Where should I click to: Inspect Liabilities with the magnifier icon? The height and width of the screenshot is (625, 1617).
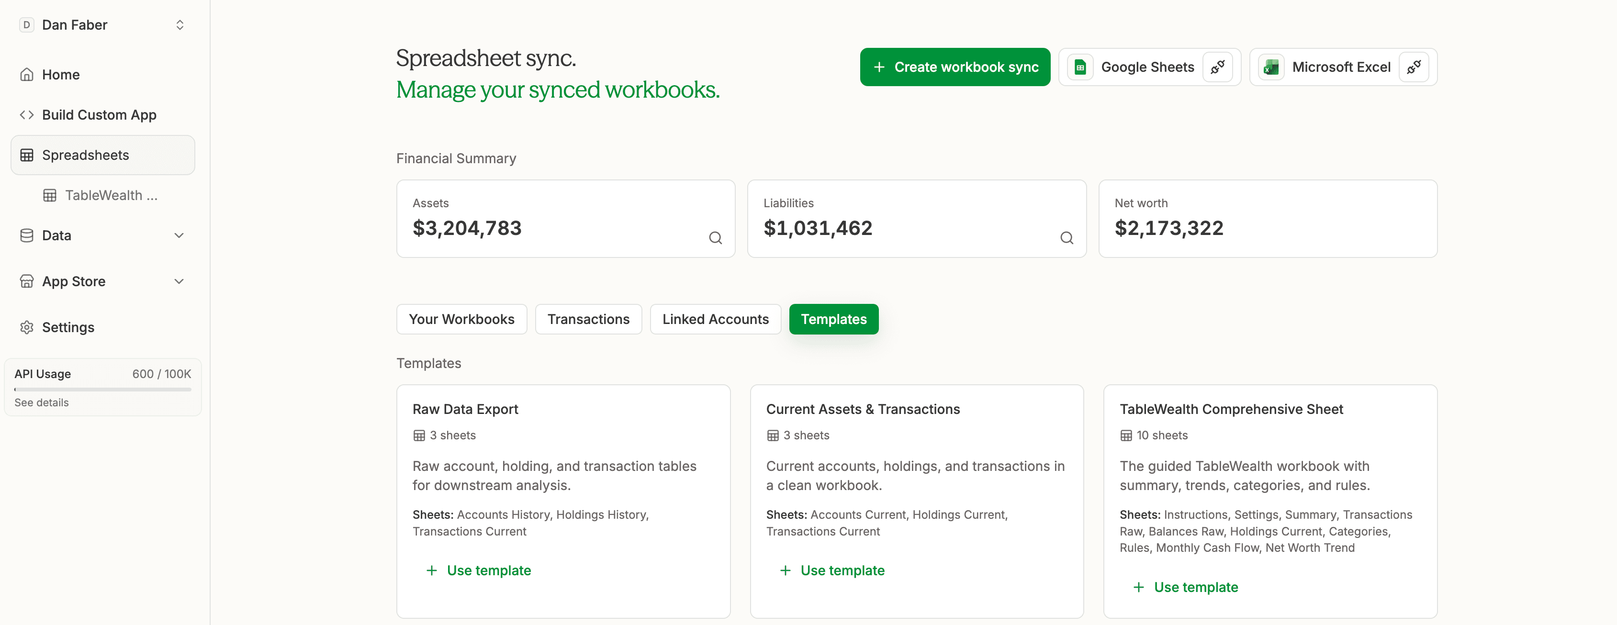(1067, 238)
